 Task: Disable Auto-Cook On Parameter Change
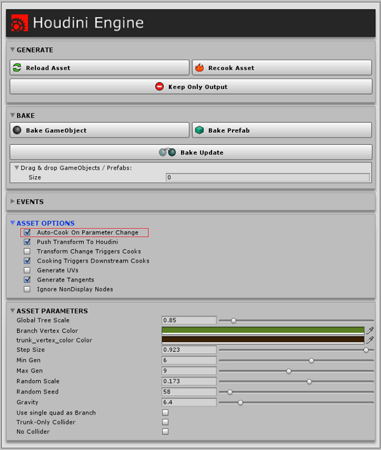pos(27,233)
